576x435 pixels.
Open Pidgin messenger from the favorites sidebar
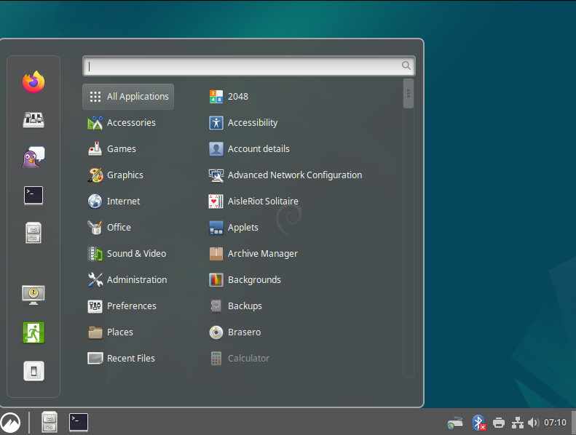point(33,157)
